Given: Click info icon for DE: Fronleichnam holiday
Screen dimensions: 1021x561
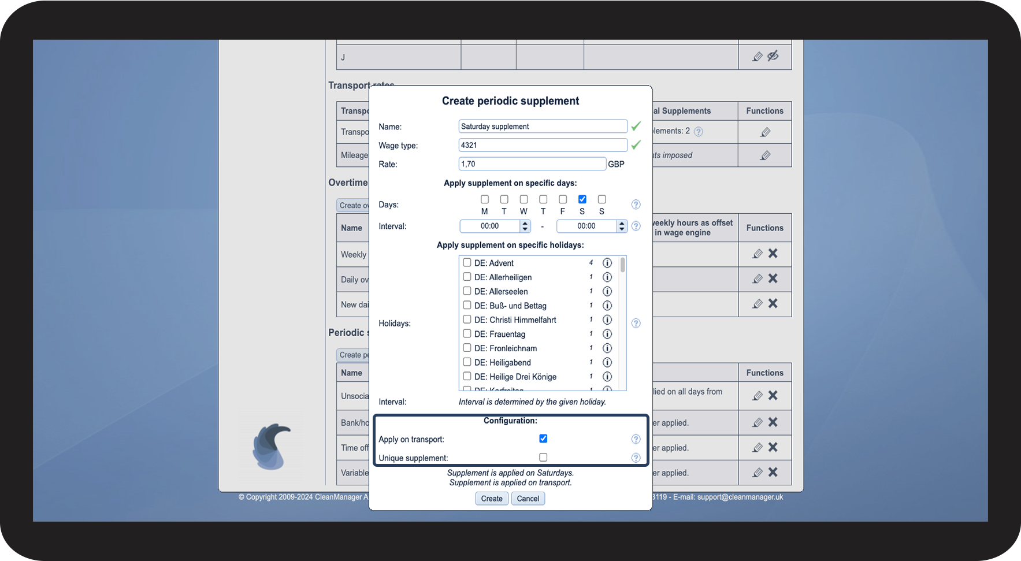Looking at the screenshot, I should pos(607,348).
